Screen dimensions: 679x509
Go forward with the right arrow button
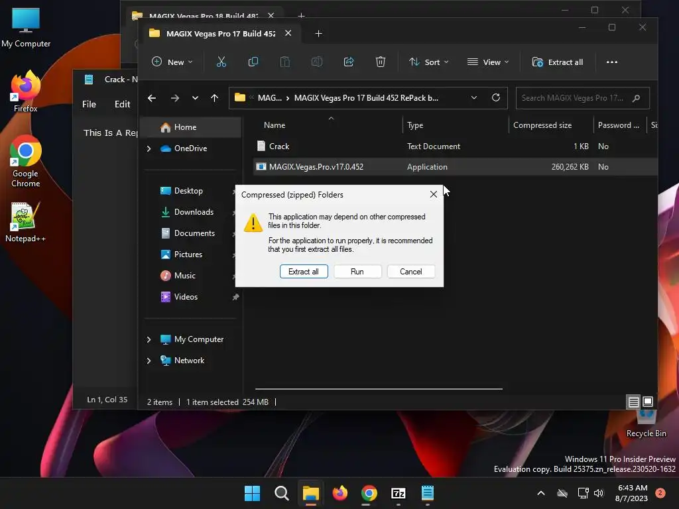[x=175, y=98]
